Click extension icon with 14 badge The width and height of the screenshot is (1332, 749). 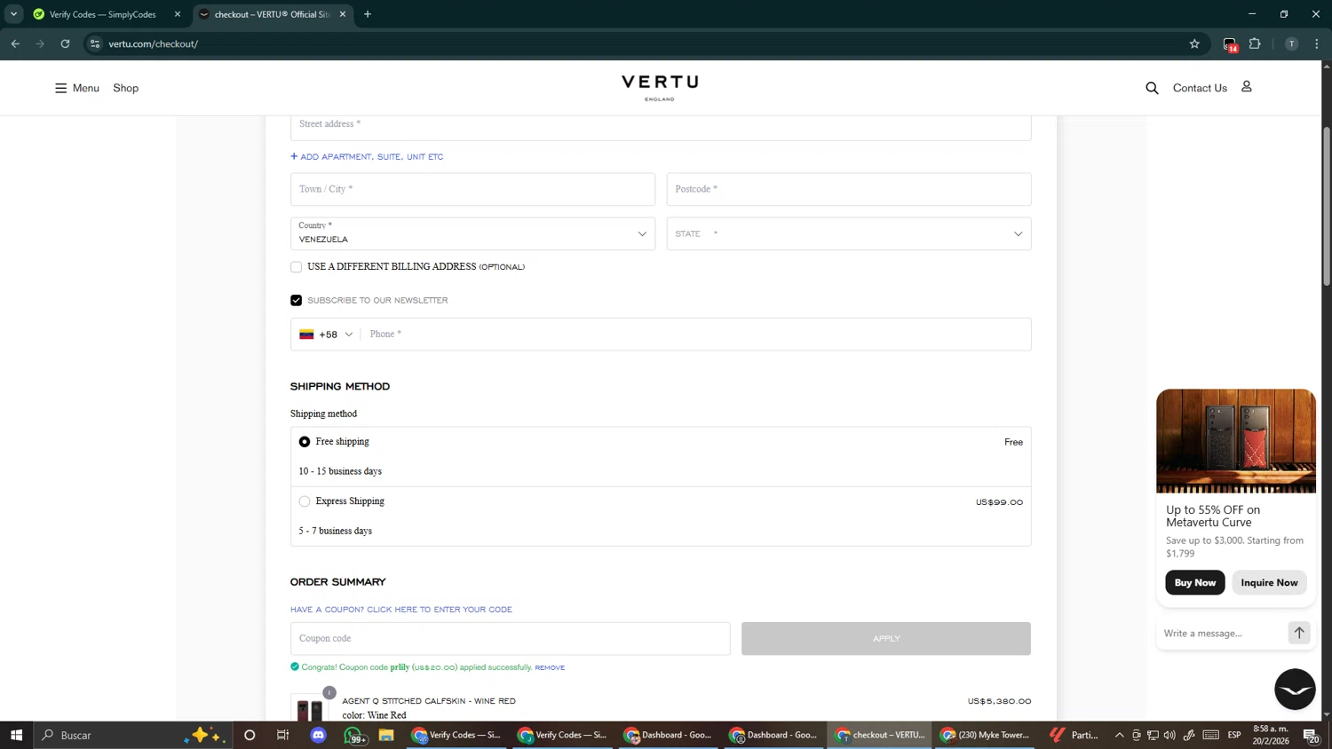pos(1230,44)
